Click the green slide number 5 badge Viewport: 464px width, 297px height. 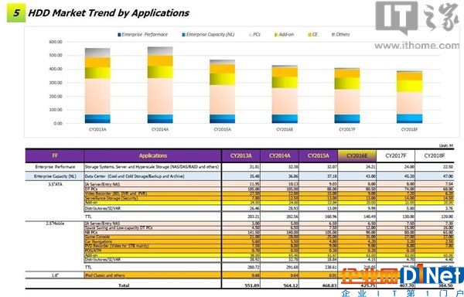tap(16, 12)
